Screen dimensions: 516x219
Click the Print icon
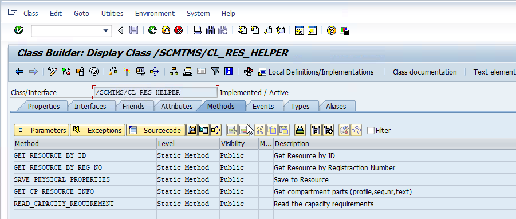(x=197, y=30)
